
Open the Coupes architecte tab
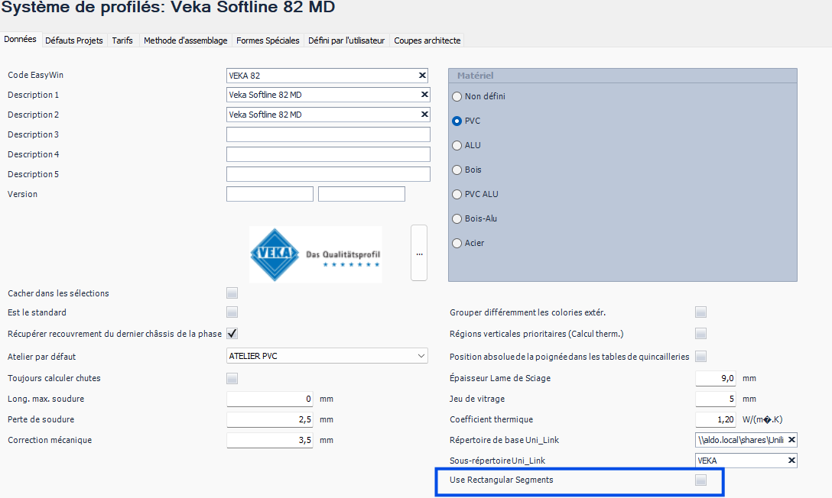click(x=427, y=40)
